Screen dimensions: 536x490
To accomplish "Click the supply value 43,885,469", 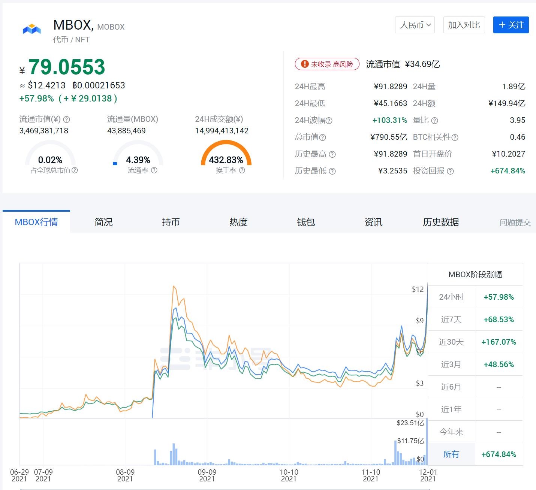I will (126, 131).
